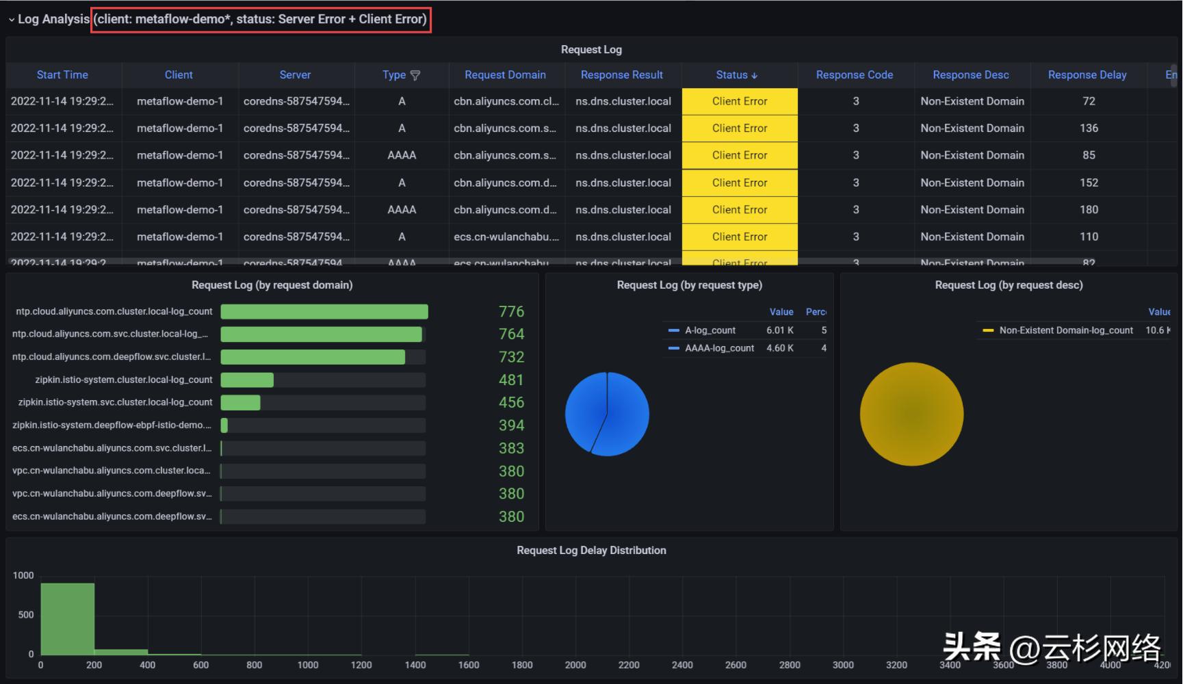The width and height of the screenshot is (1183, 684).
Task: Click Client Error status in delay-180 row
Action: tap(740, 209)
